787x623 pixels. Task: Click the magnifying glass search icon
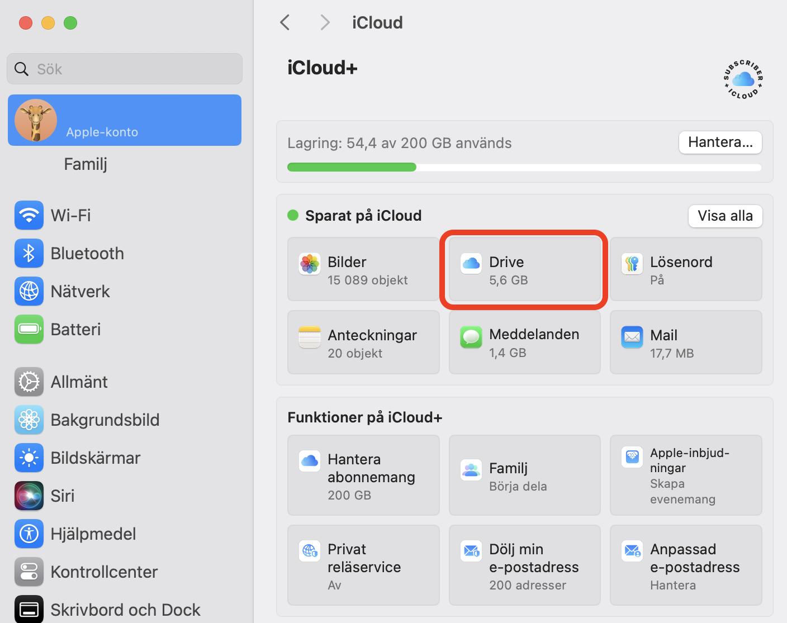click(x=21, y=69)
